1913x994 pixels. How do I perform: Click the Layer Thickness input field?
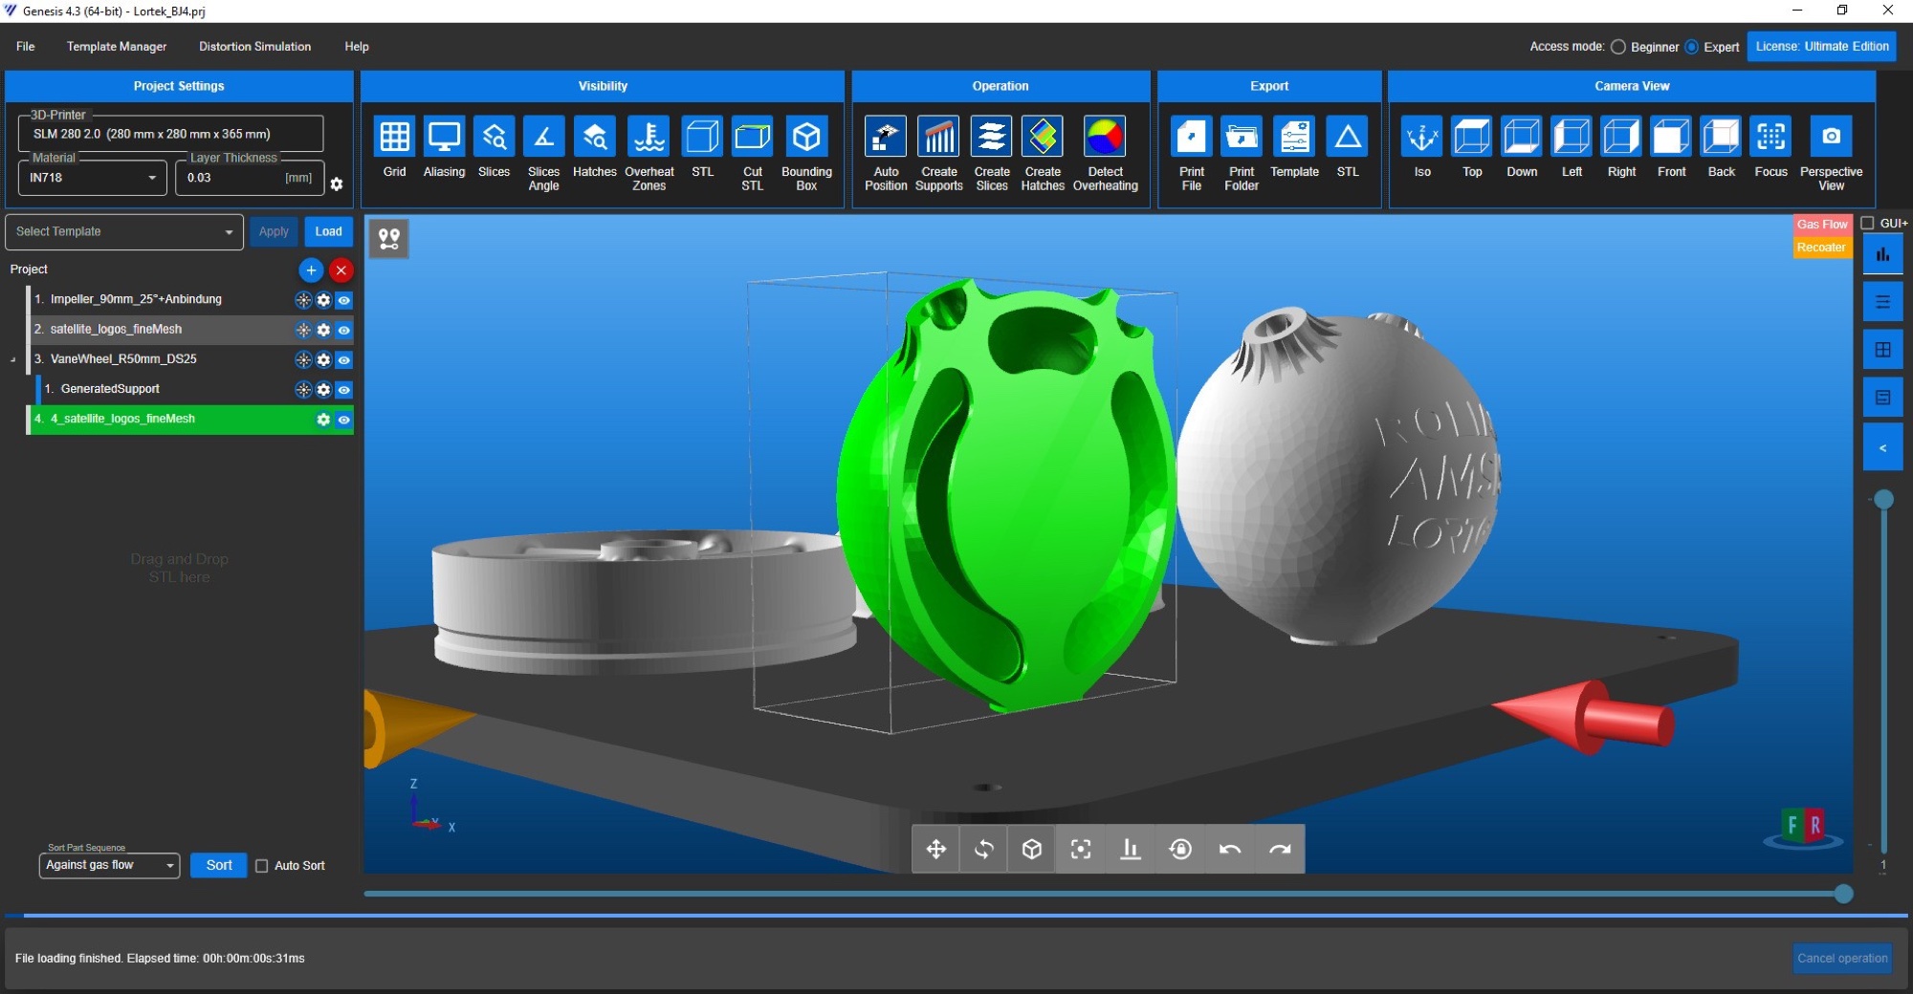point(250,178)
